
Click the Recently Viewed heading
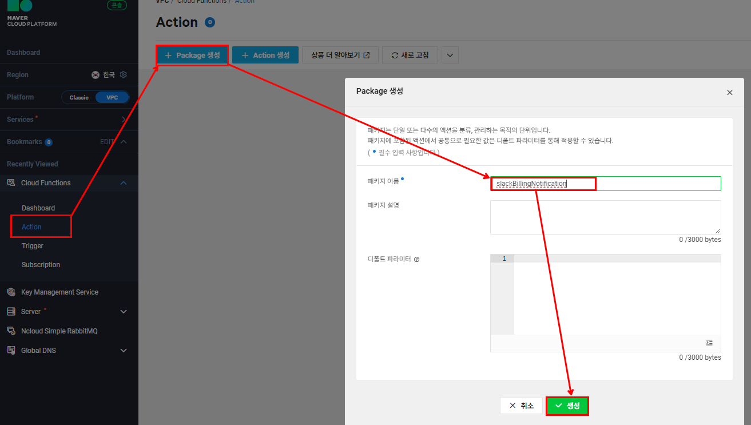pyautogui.click(x=33, y=164)
